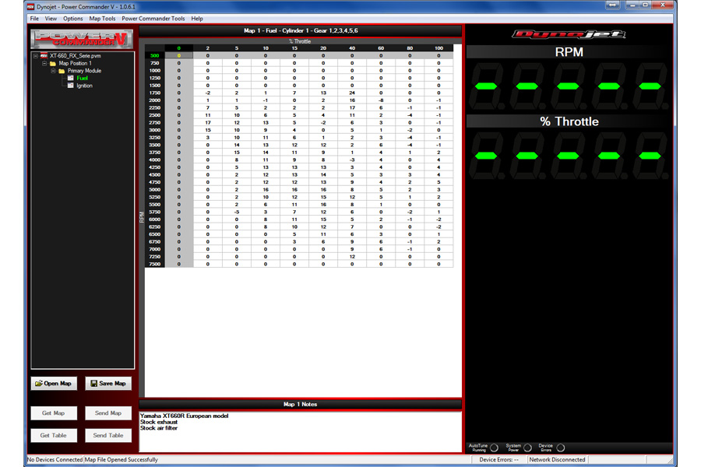Collapse the XT-660_RX_Serie.pvm tree node
This screenshot has width=701, height=467.
click(36, 56)
